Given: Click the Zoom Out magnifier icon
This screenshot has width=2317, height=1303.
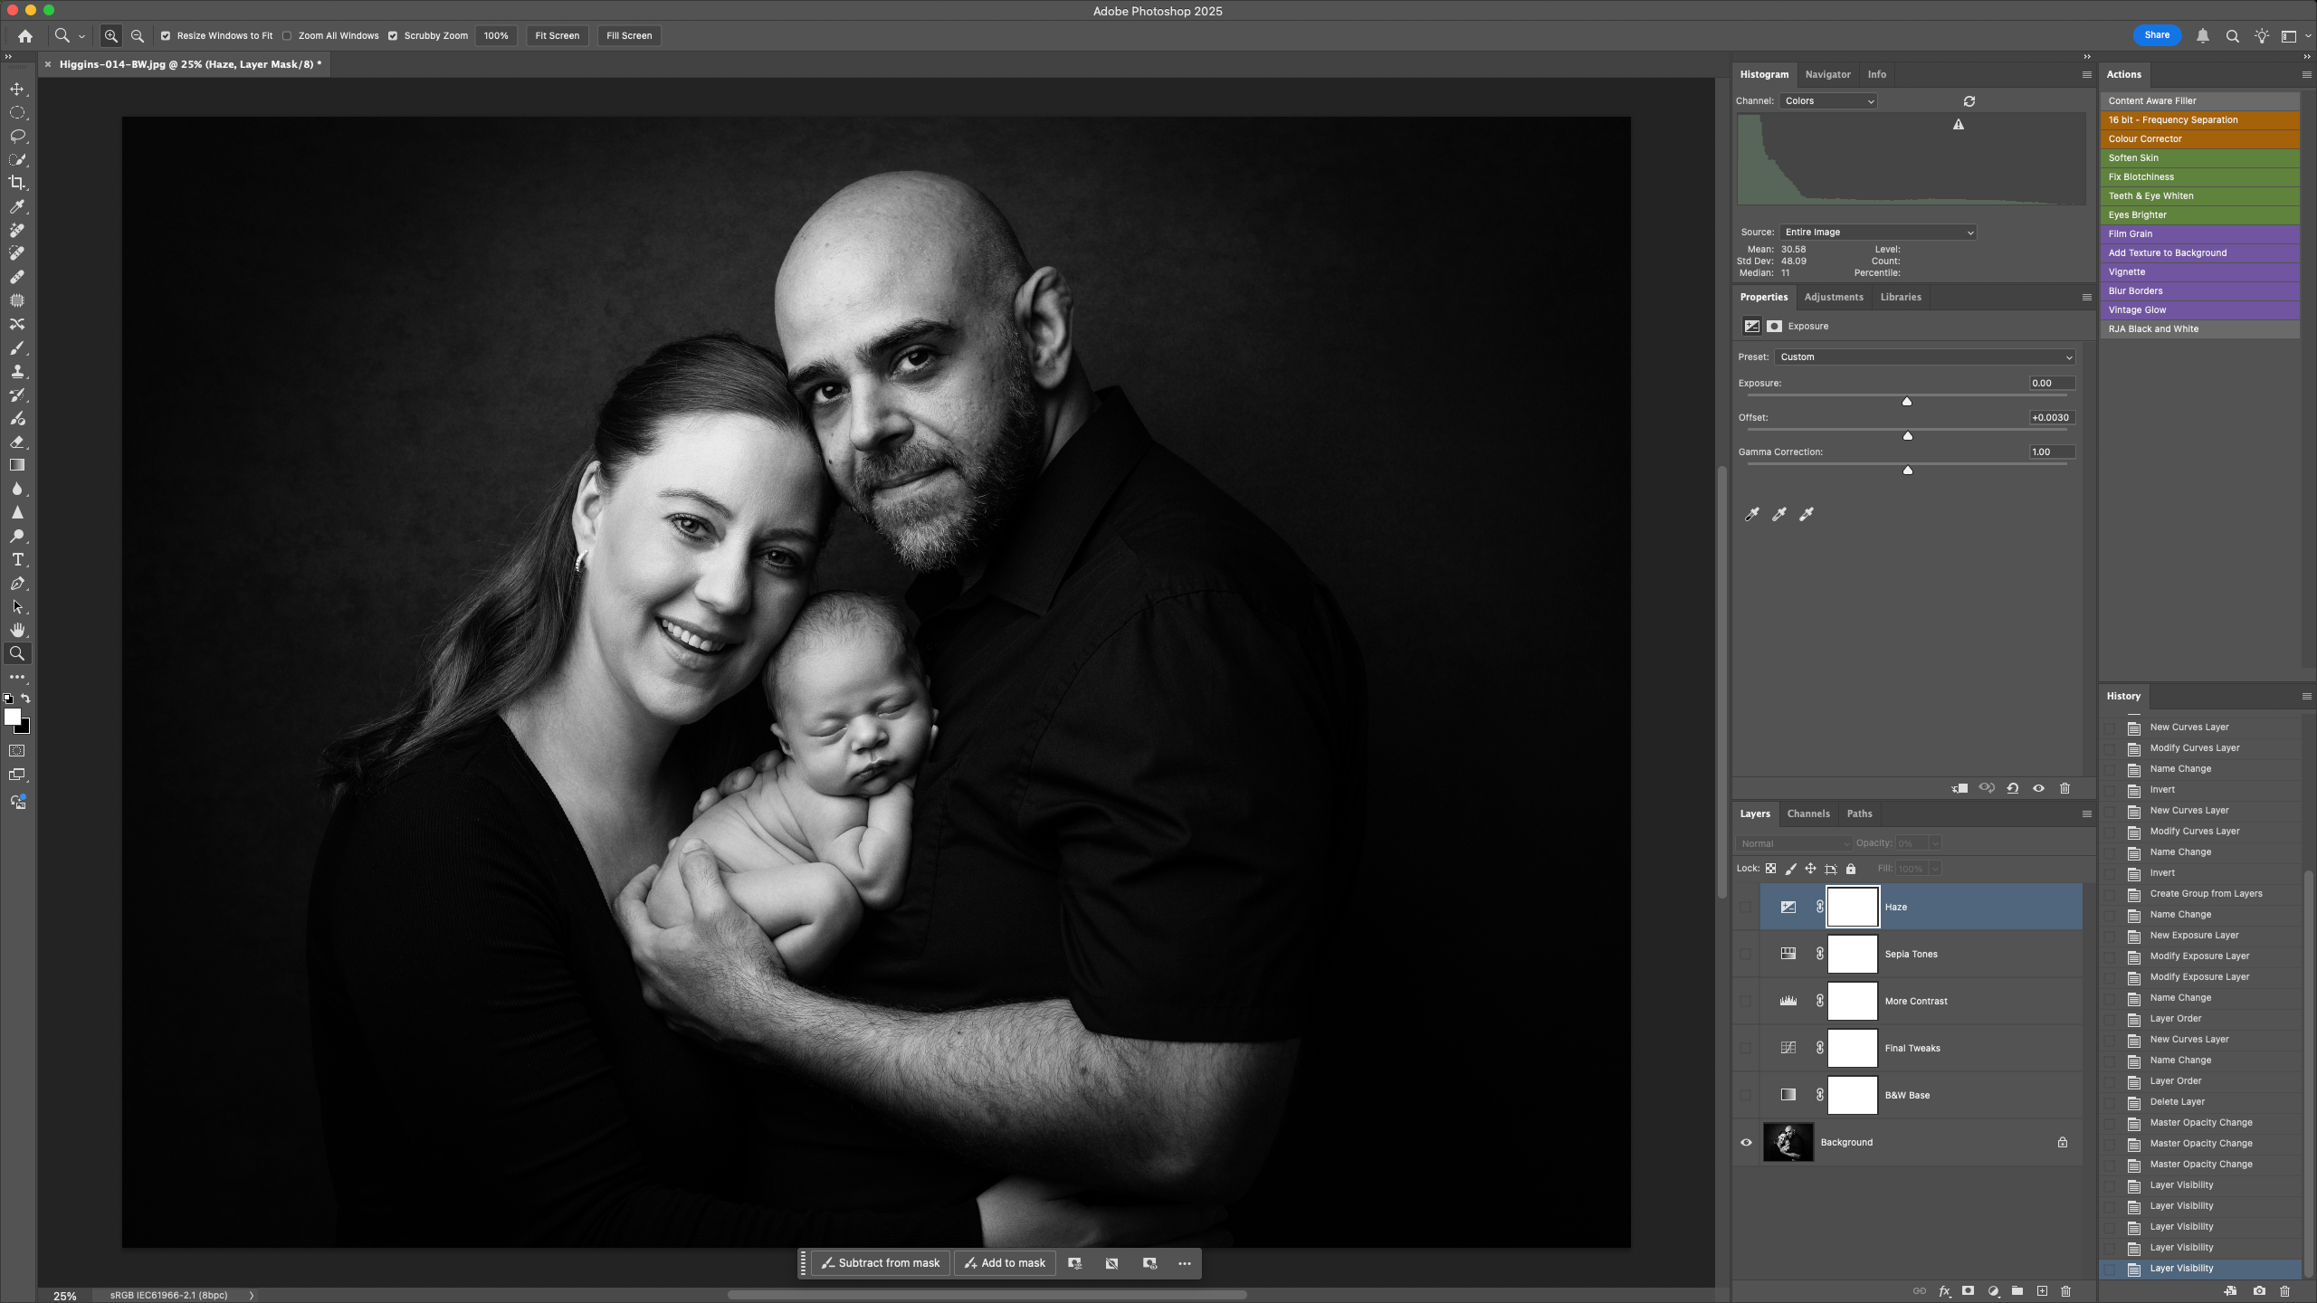Looking at the screenshot, I should (x=138, y=36).
